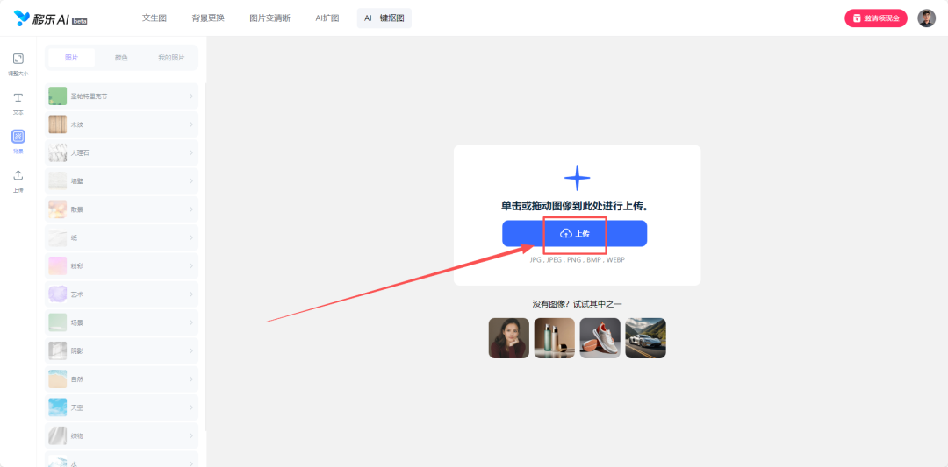Open the 图片变清晰 tab
The width and height of the screenshot is (948, 467).
(x=269, y=18)
